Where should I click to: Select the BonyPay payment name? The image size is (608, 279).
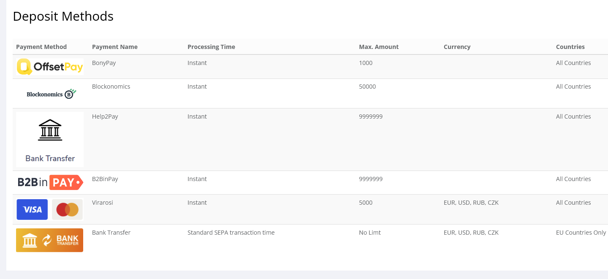click(104, 63)
